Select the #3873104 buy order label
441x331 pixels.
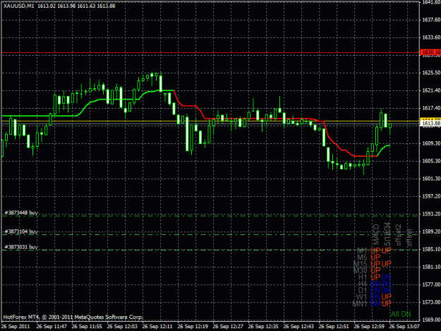[21, 231]
